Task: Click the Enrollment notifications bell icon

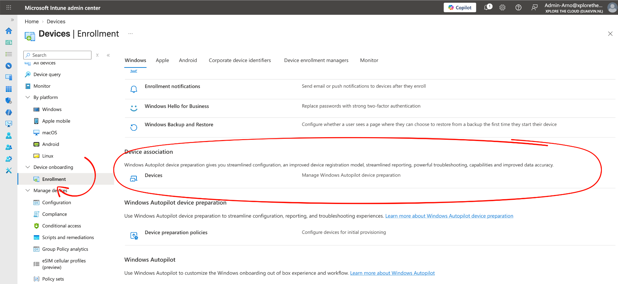Action: pyautogui.click(x=134, y=89)
